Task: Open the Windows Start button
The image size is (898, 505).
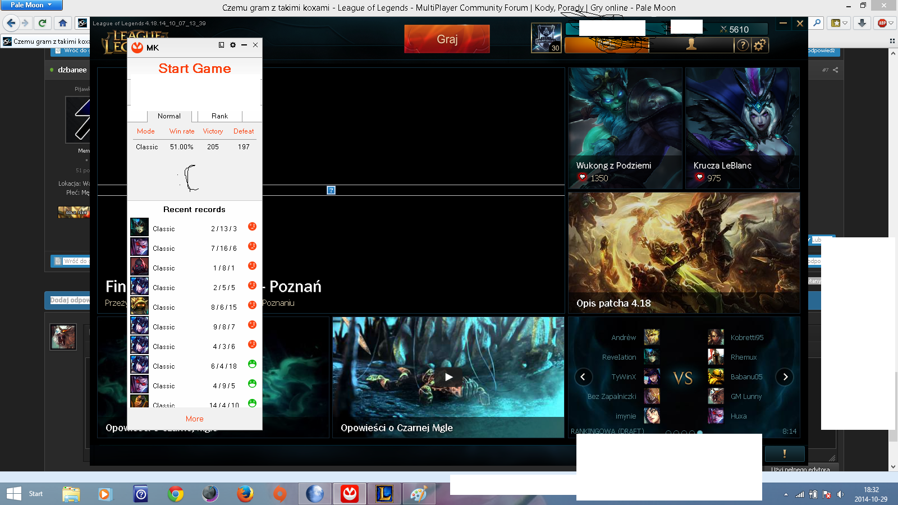Action: [x=25, y=494]
